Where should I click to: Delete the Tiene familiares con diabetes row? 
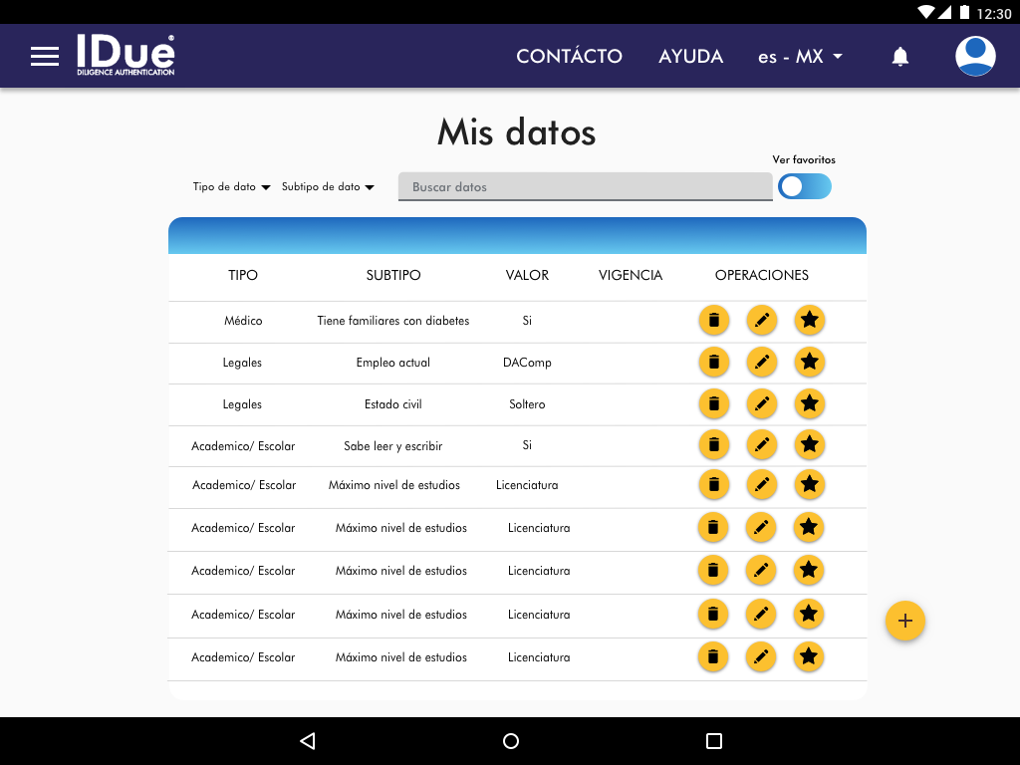point(713,321)
